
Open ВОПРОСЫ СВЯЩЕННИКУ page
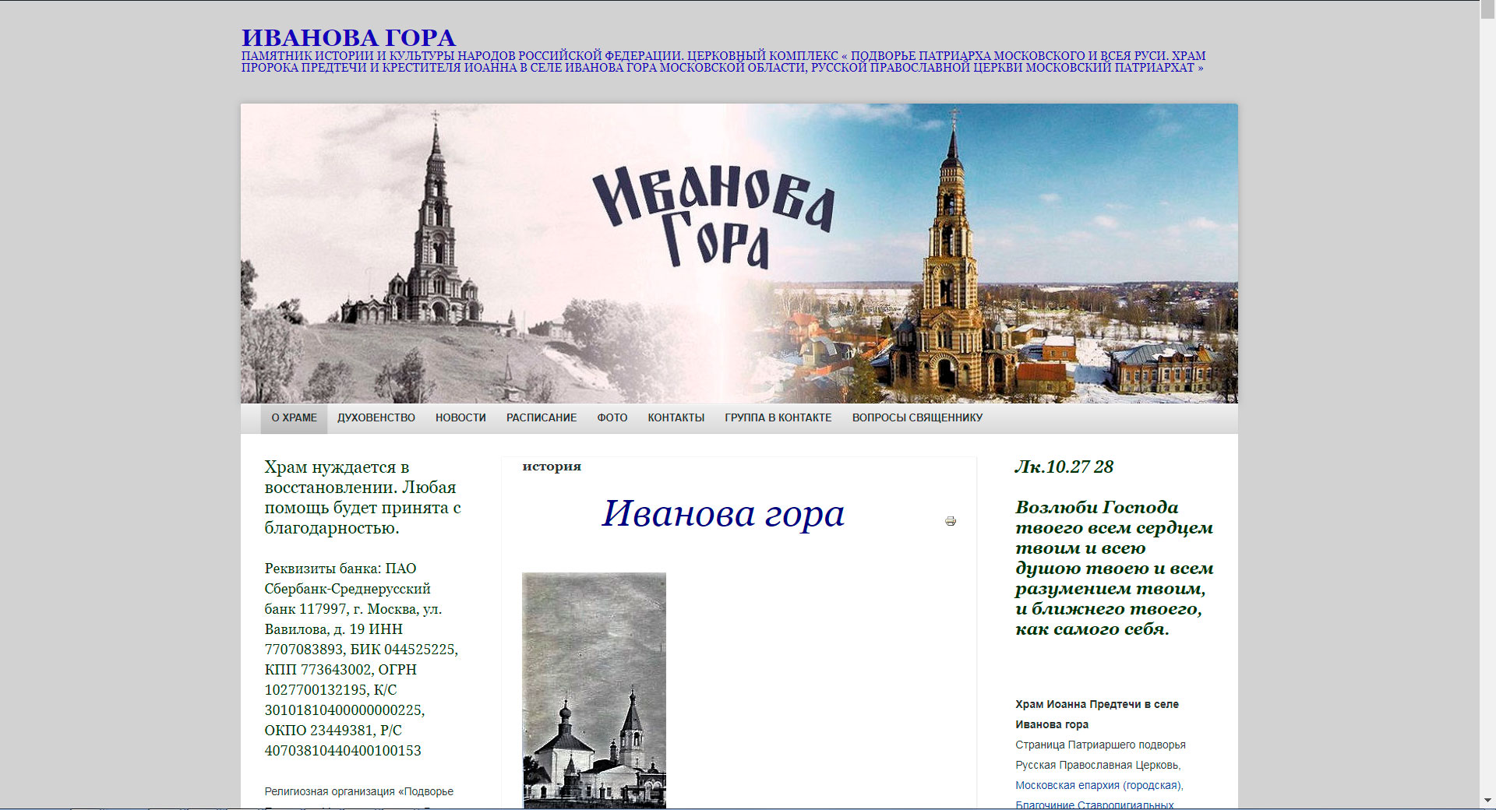pyautogui.click(x=917, y=418)
